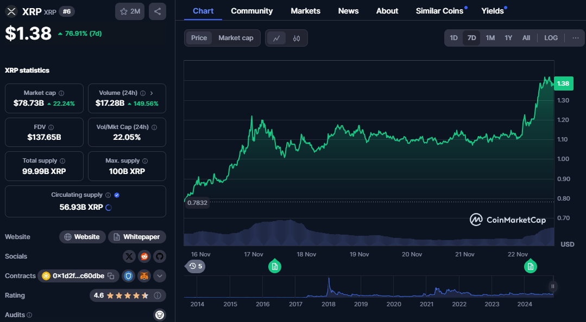Screen dimensions: 586x322
Task: Click the 0.7832 baseline price label
Action: pyautogui.click(x=197, y=203)
